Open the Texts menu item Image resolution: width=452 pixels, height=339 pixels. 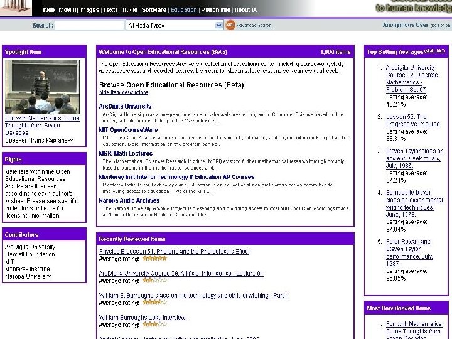tap(110, 10)
